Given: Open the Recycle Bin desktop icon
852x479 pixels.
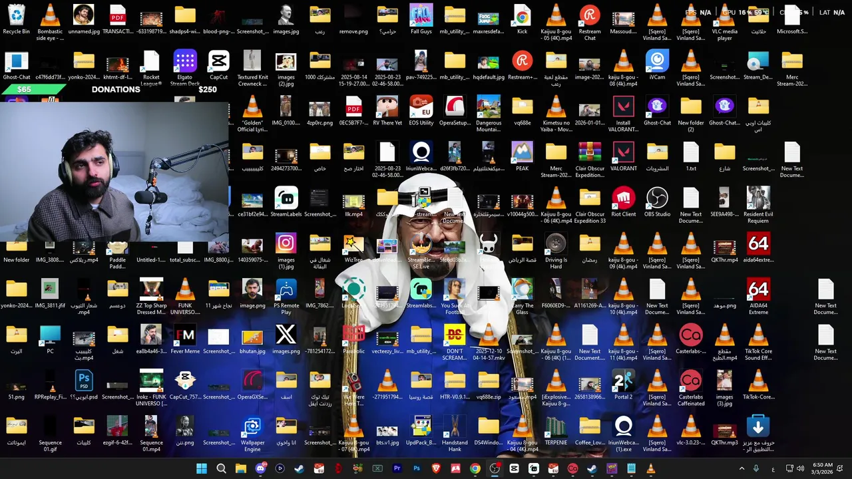Looking at the screenshot, I should point(16,20).
